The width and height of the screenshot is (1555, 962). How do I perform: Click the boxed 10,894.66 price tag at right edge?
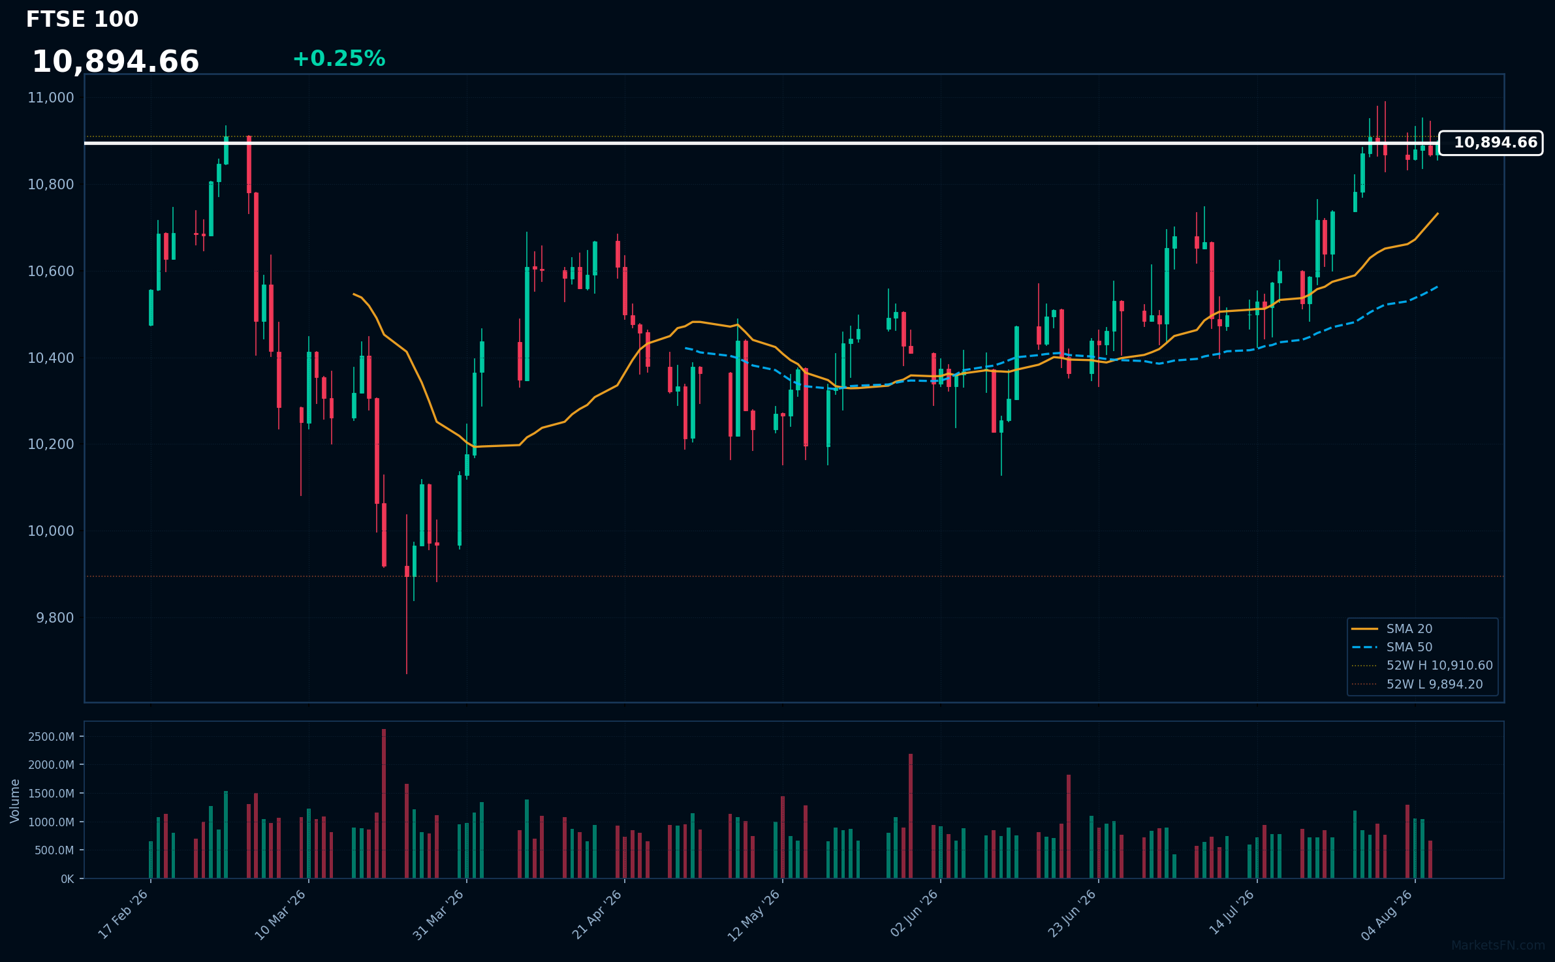point(1491,143)
